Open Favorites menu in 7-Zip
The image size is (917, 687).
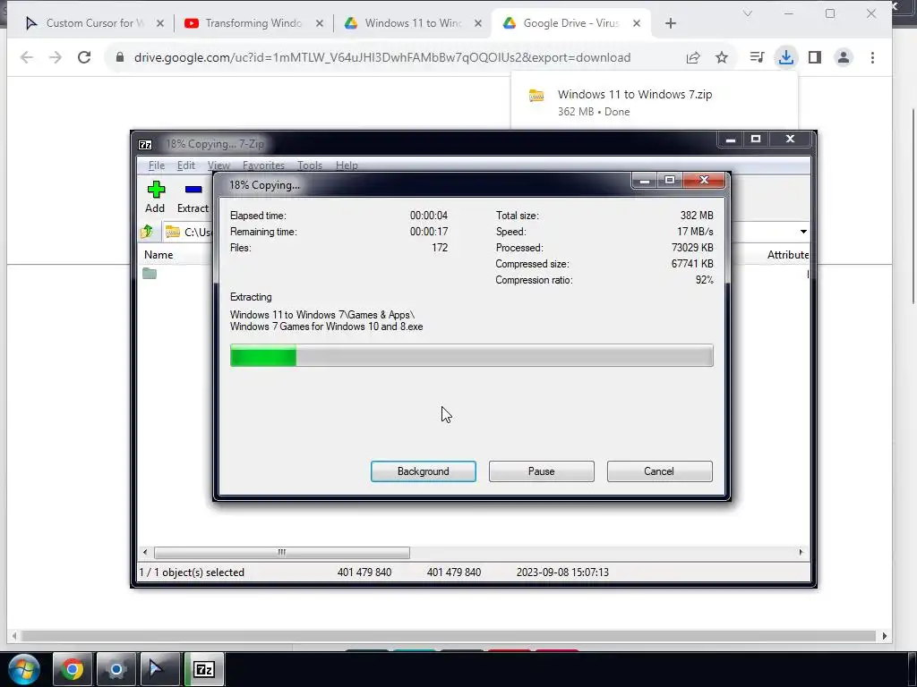point(263,165)
